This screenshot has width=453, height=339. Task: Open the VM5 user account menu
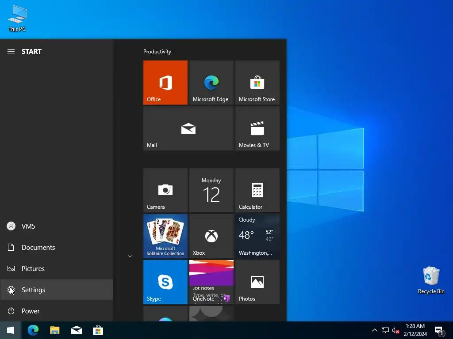pyautogui.click(x=57, y=226)
